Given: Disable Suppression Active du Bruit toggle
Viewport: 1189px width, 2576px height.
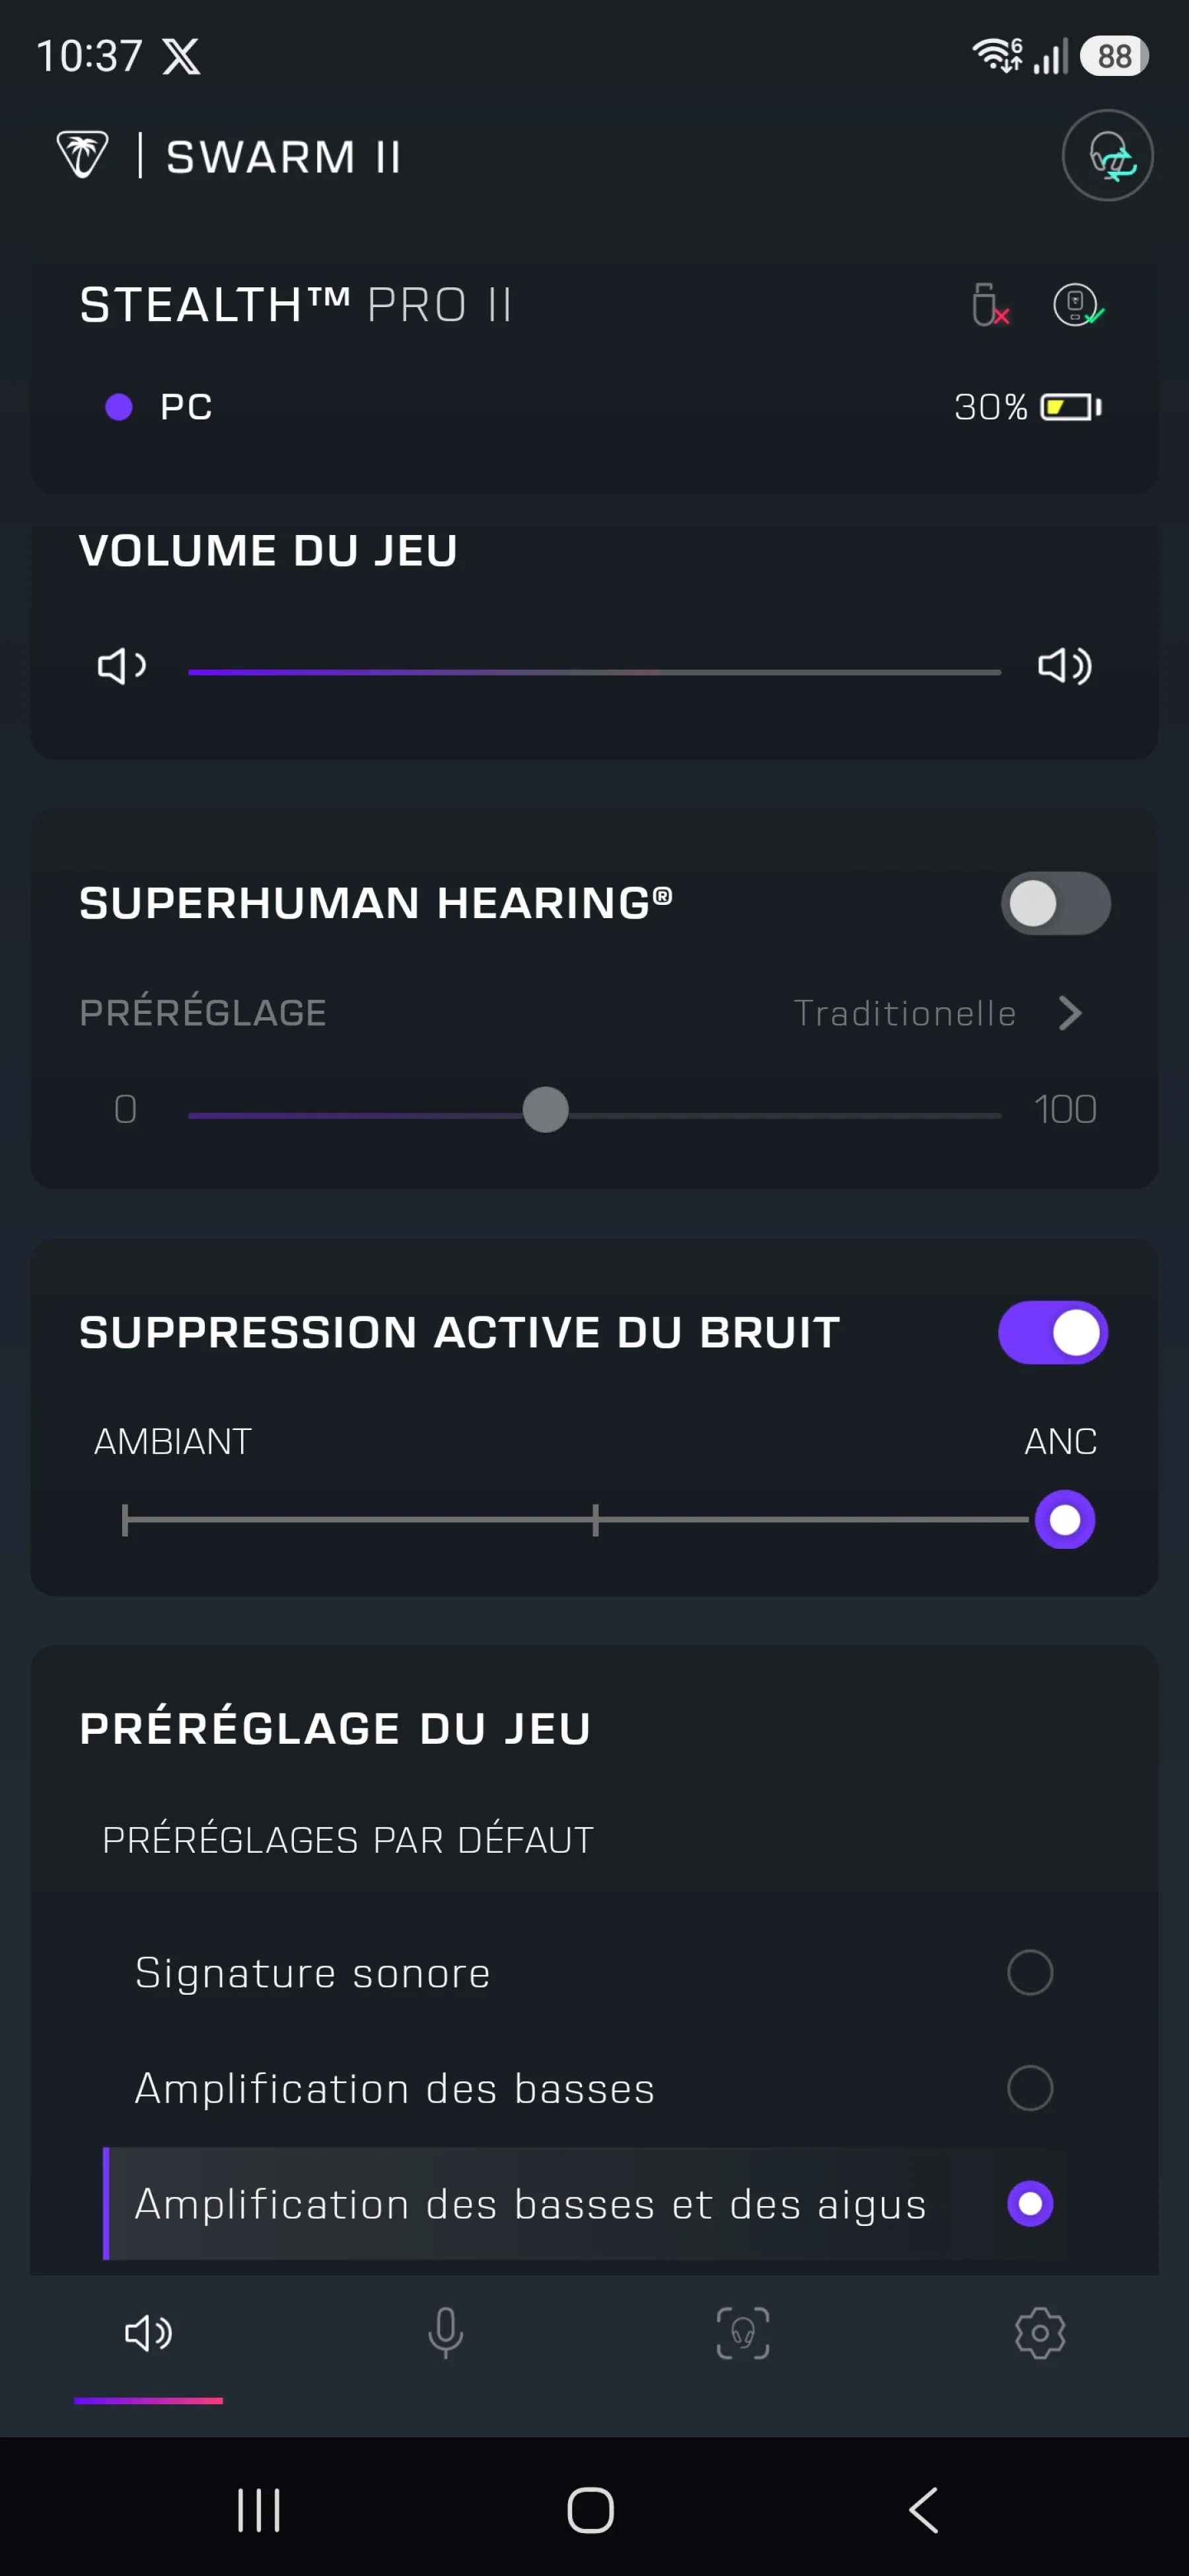Looking at the screenshot, I should pyautogui.click(x=1053, y=1332).
